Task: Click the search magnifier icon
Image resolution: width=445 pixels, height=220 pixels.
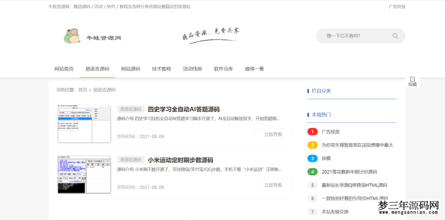Action: point(395,36)
